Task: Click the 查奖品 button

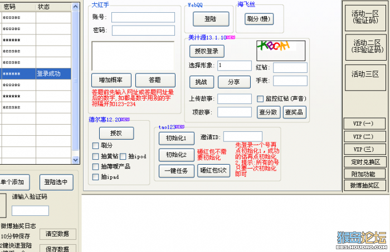Action: tap(295, 112)
